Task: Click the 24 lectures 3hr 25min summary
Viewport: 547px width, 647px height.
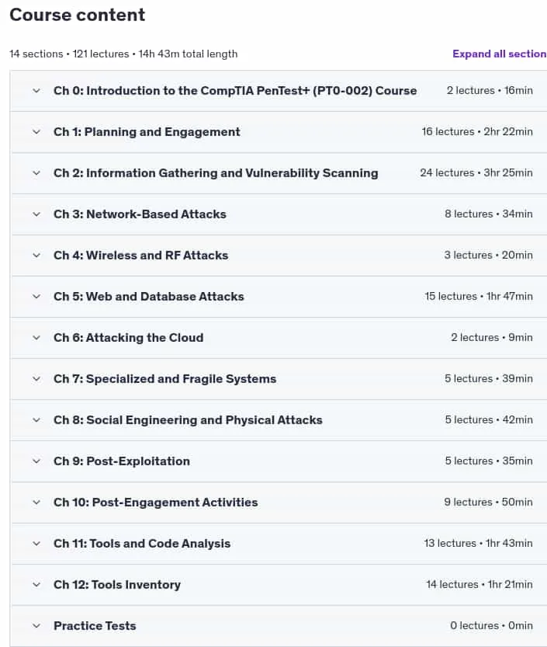Action: click(x=476, y=173)
